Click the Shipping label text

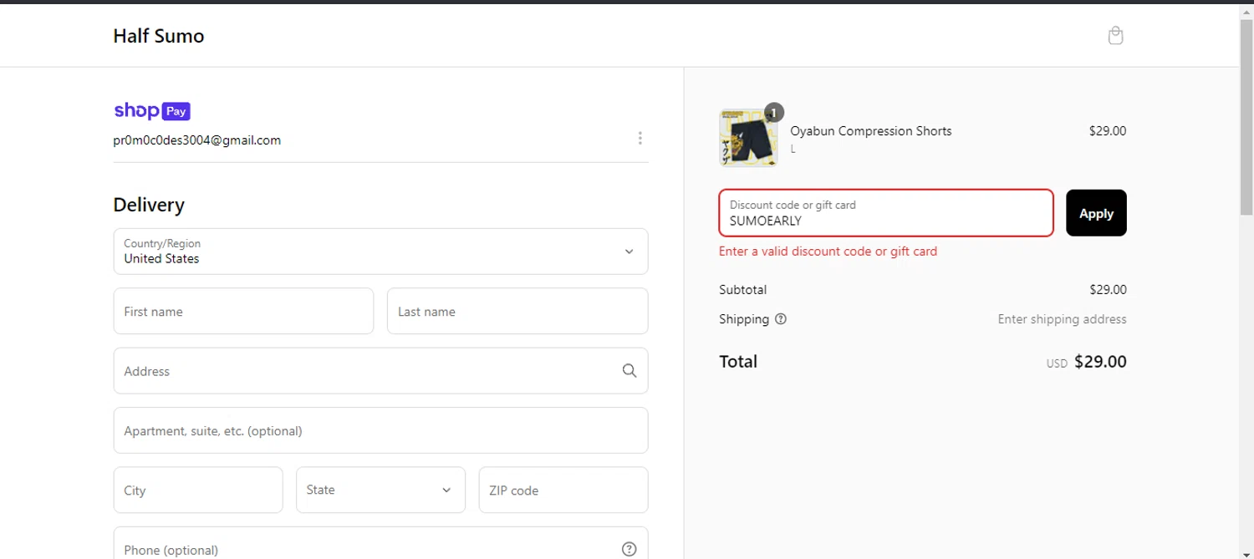click(744, 319)
